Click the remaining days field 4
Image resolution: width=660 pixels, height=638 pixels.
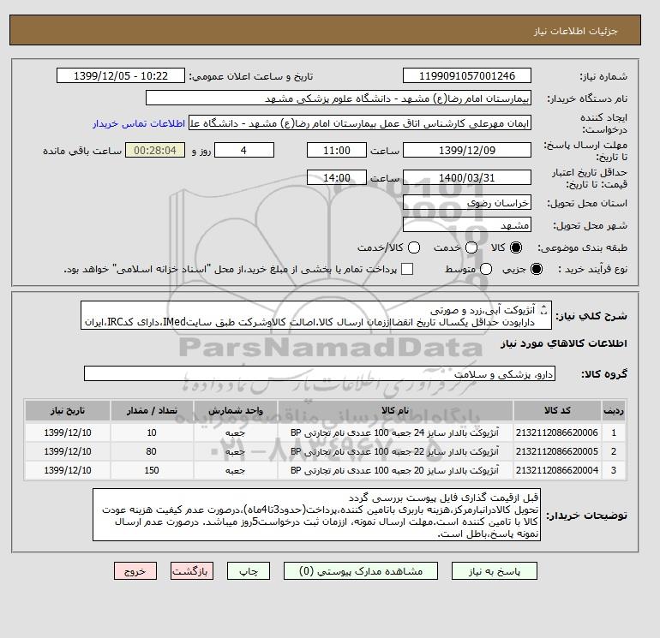244,150
